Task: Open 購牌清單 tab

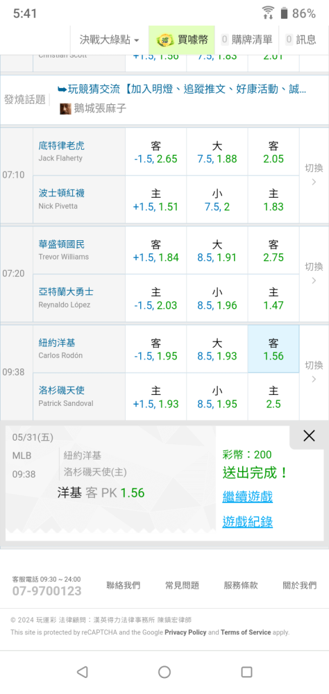Action: coord(246,40)
